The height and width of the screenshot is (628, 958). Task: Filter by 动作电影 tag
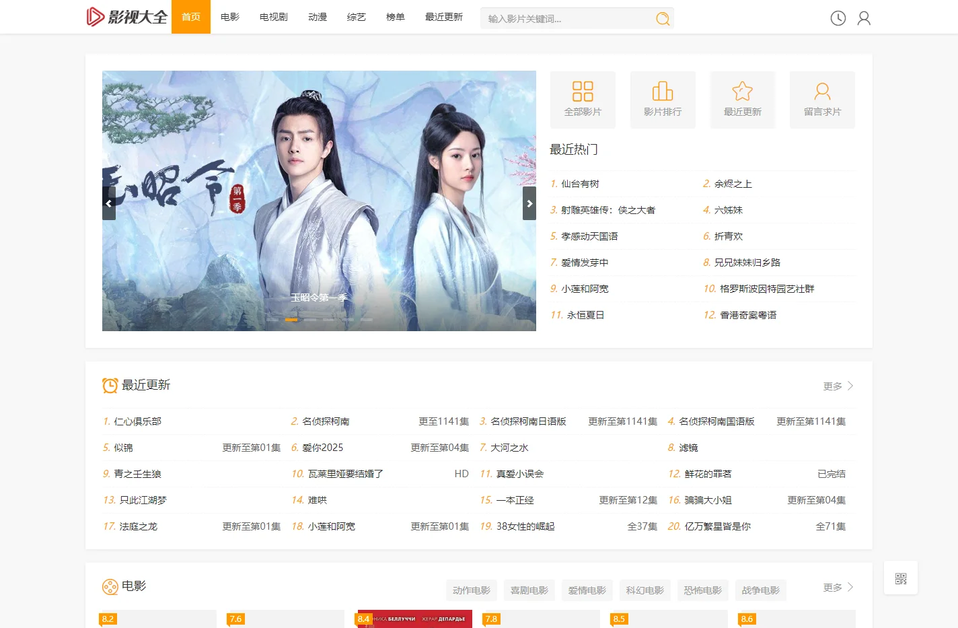point(472,590)
